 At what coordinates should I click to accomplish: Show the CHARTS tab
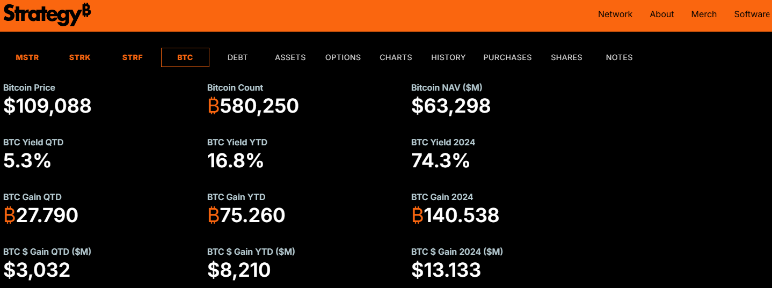tap(396, 57)
